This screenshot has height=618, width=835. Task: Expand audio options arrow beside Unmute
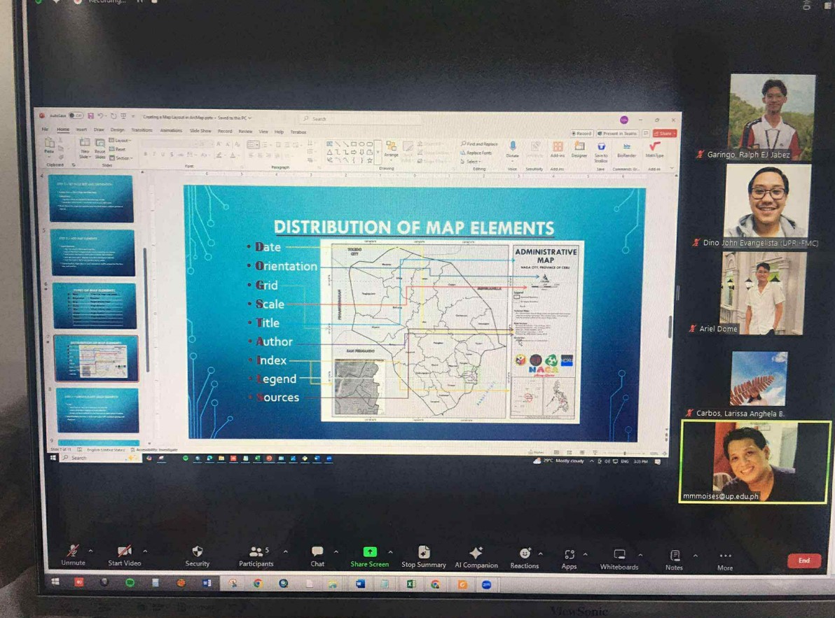90,551
